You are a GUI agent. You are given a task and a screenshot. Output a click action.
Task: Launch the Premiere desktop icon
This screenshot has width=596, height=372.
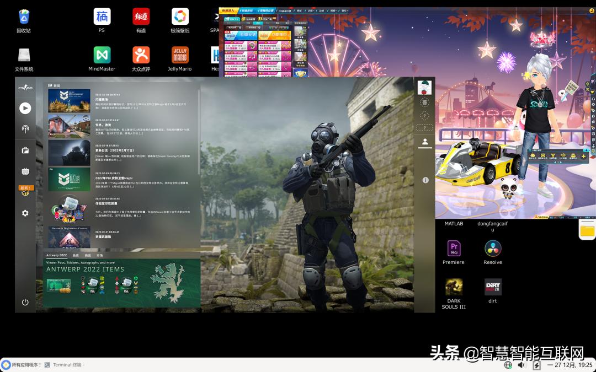click(x=454, y=252)
